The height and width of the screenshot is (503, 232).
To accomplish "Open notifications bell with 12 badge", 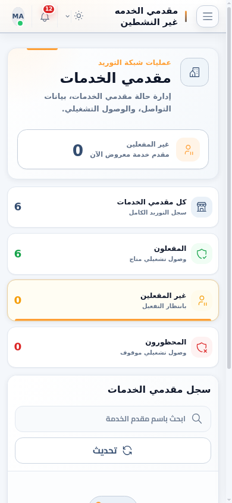I will click(45, 16).
